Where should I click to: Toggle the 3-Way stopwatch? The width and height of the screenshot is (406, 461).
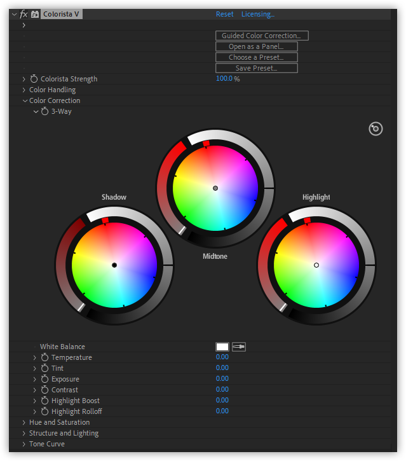[44, 111]
